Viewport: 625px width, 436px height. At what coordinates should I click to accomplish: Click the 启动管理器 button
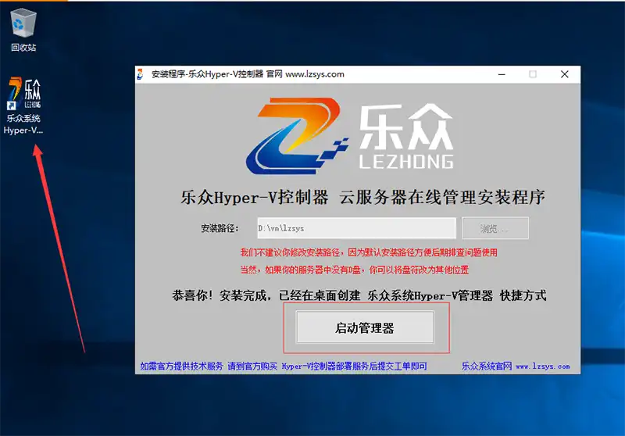pyautogui.click(x=364, y=328)
